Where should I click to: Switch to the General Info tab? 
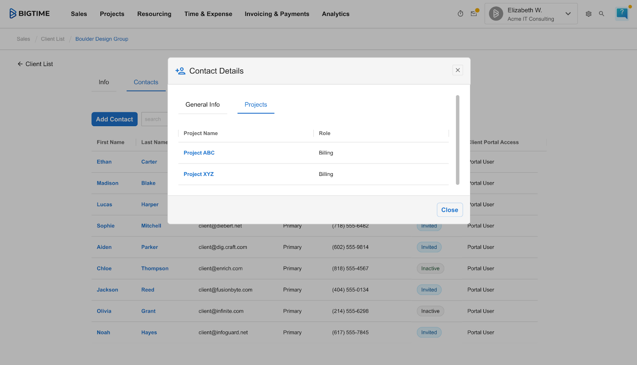[202, 104]
